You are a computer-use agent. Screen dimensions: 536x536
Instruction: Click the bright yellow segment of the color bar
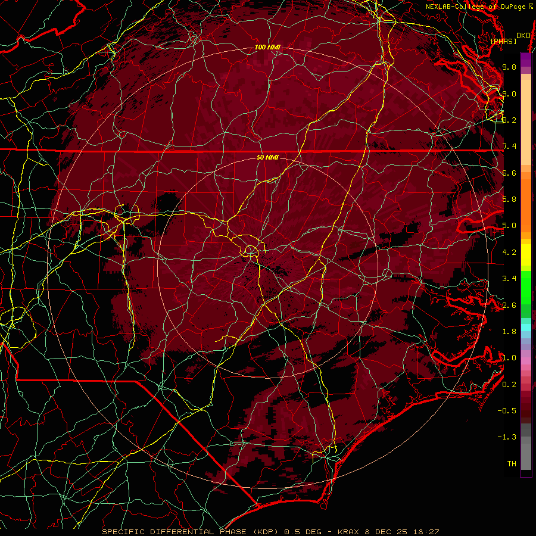coord(526,255)
